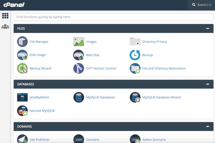Open the phpMyAdmin icon
215x143 pixels.
coord(22,98)
